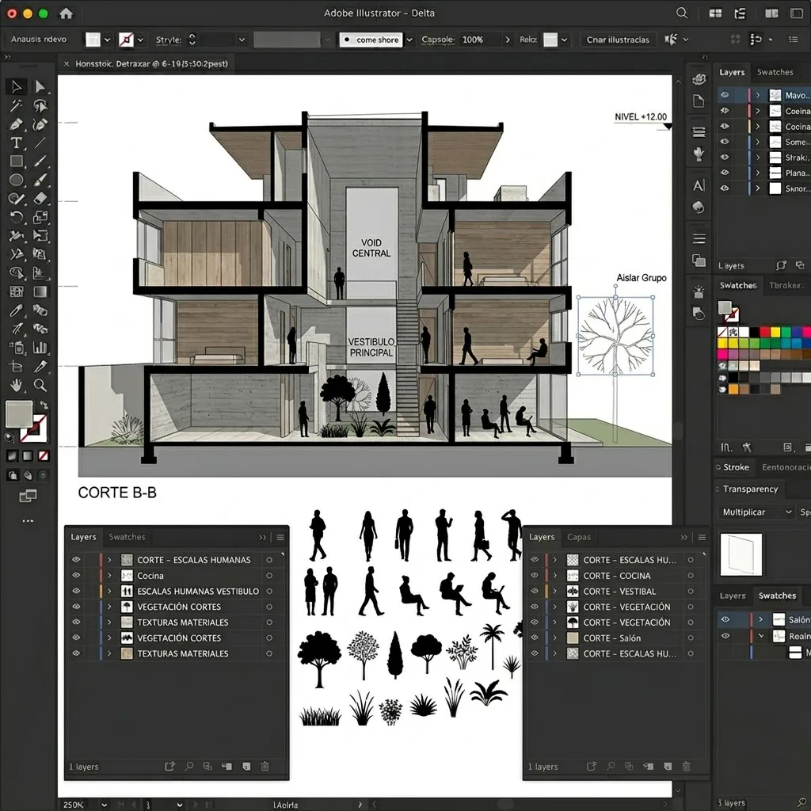The width and height of the screenshot is (811, 811).
Task: Pick the Rectangle shape tool
Action: (x=16, y=162)
